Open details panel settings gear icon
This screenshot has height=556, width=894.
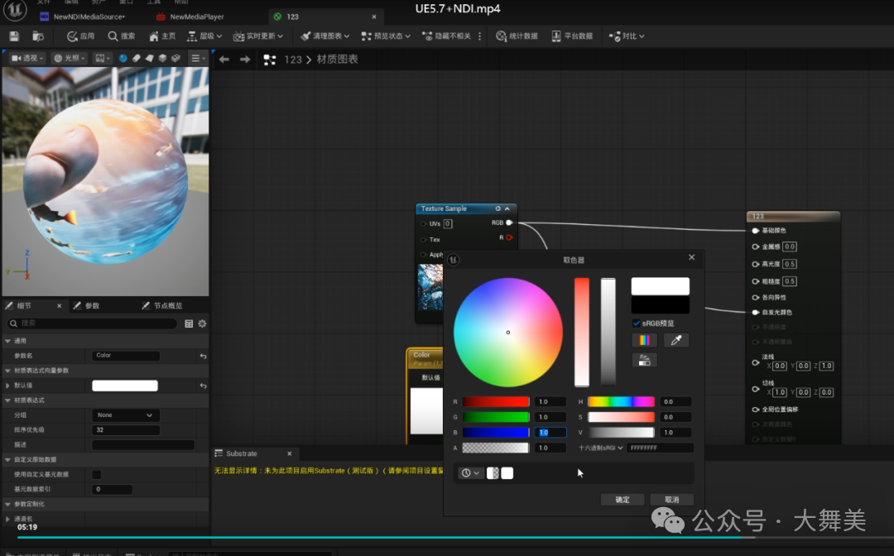pos(202,324)
